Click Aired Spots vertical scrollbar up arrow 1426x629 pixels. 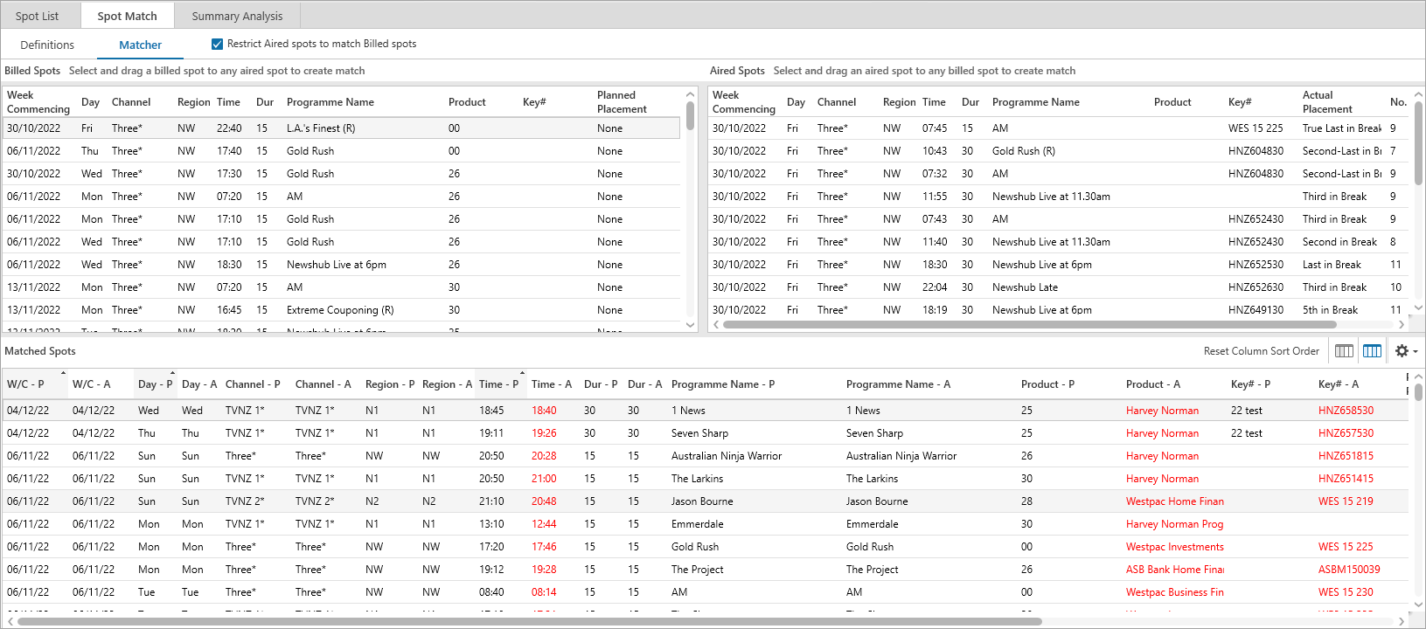[x=1418, y=94]
